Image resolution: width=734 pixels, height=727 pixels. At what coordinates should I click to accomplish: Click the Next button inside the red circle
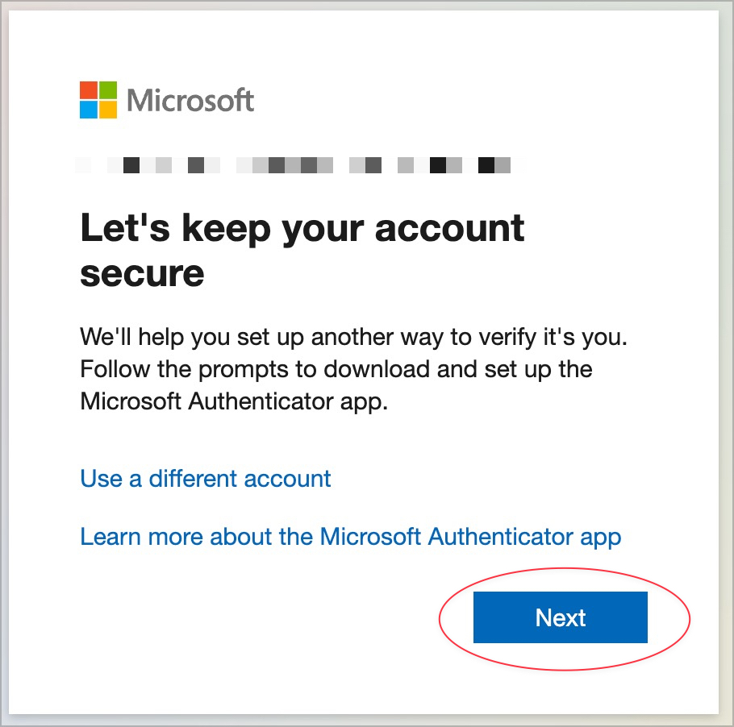[x=560, y=617]
